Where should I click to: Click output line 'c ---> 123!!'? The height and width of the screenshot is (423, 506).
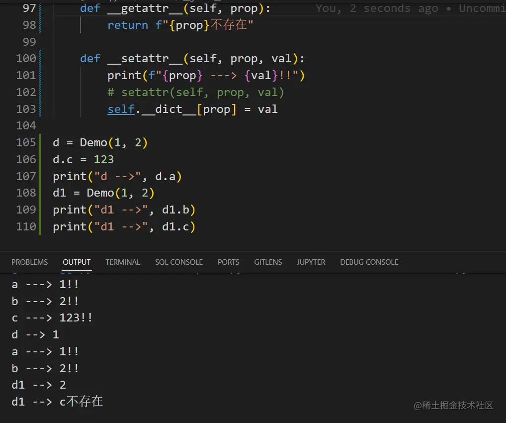click(52, 317)
